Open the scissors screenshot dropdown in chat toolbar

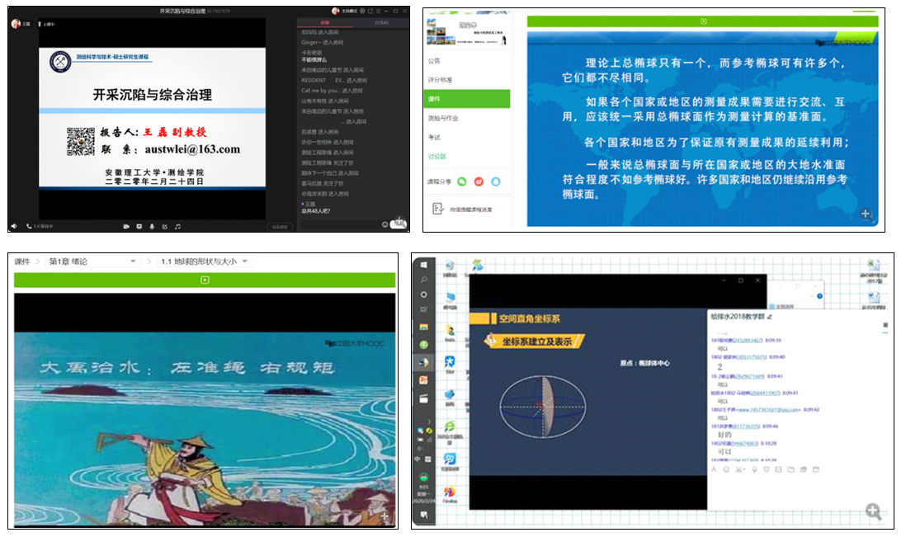[x=742, y=469]
